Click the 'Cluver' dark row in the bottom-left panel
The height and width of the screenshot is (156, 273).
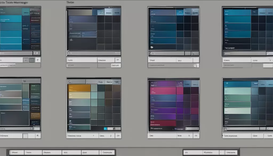[x=15, y=118]
